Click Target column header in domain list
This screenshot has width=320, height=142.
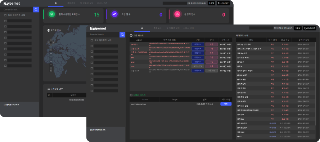pyautogui.click(x=175, y=99)
